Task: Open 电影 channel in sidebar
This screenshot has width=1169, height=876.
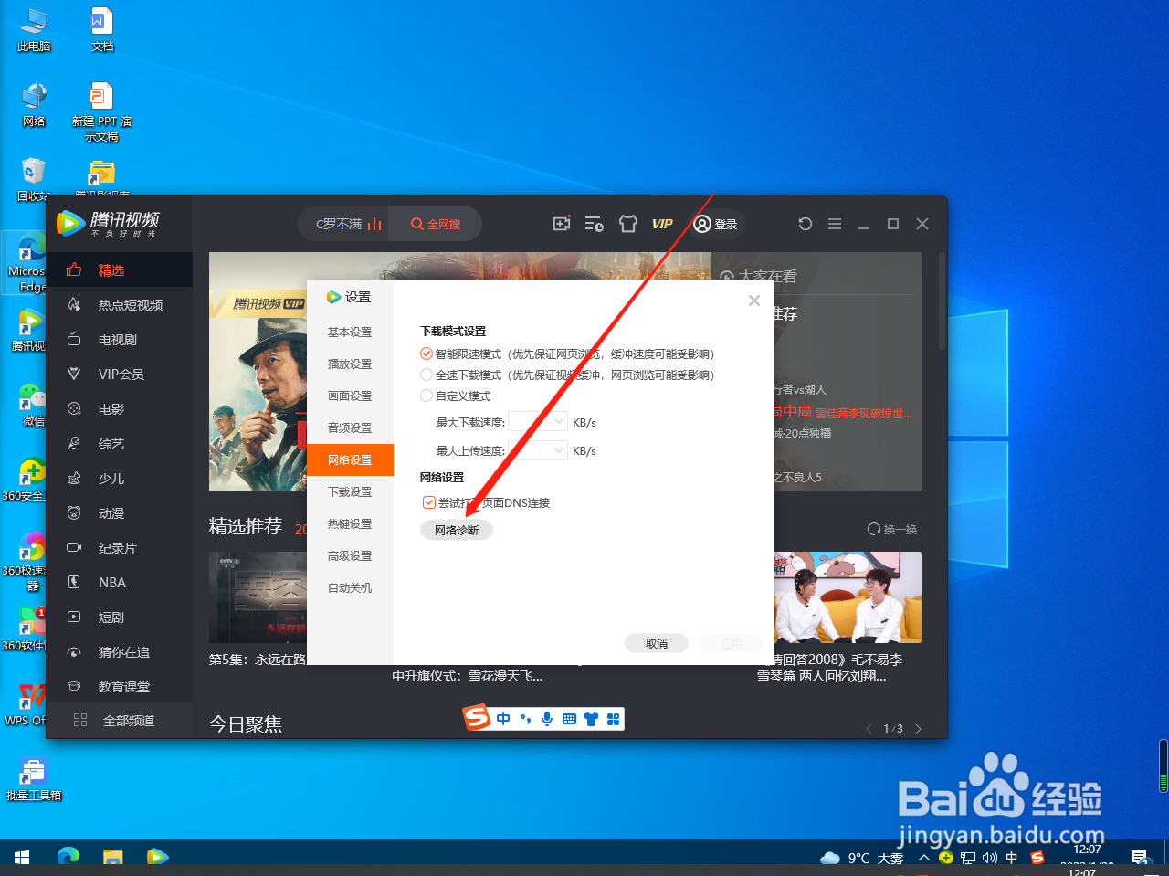Action: point(120,409)
